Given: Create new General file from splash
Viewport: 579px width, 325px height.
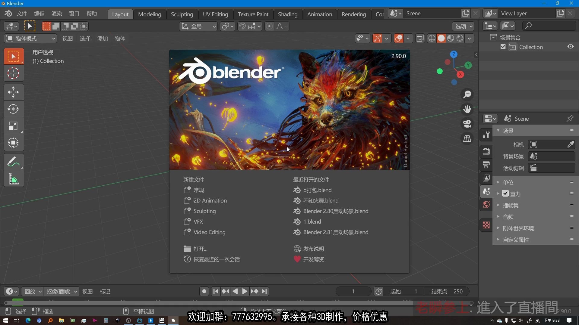Looking at the screenshot, I should 194,190.
